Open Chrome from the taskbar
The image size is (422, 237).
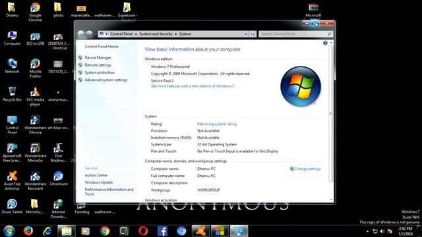(105, 231)
